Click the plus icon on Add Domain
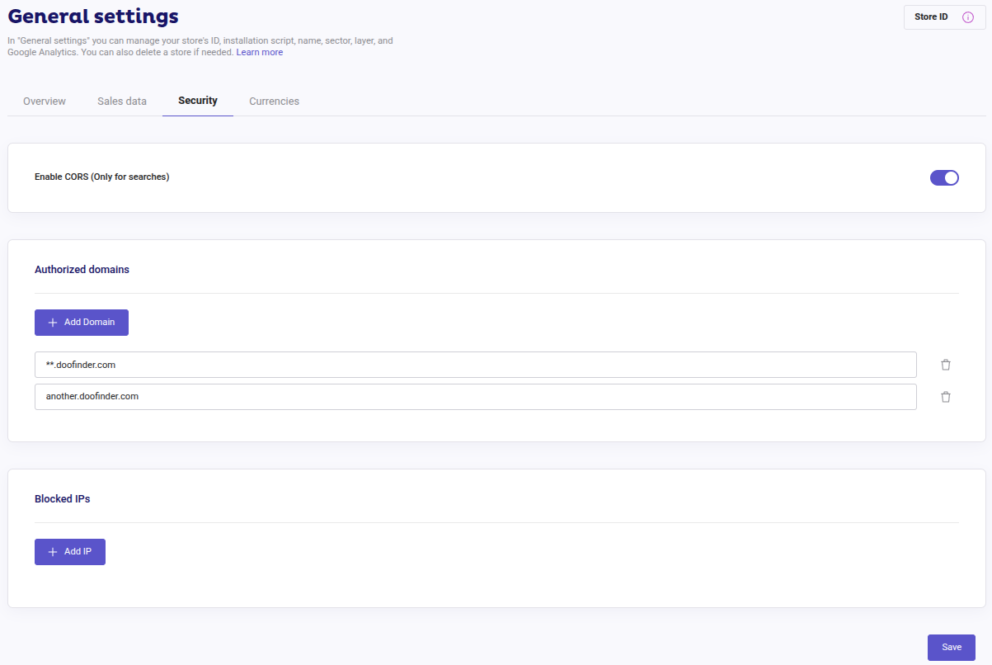This screenshot has width=992, height=665. click(52, 322)
